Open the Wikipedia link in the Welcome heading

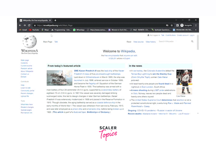(128, 51)
